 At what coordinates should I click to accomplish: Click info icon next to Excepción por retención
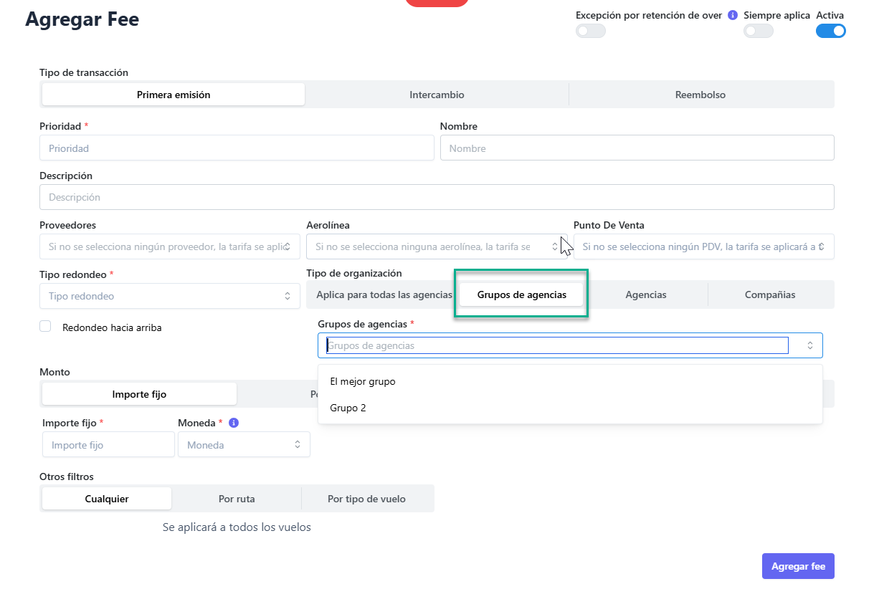pyautogui.click(x=733, y=15)
